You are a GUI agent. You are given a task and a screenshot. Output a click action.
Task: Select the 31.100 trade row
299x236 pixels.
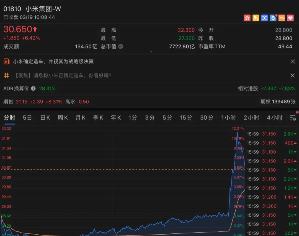(272, 152)
